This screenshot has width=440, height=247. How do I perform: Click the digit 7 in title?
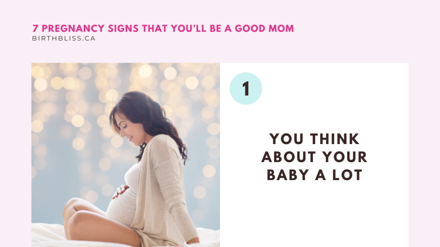tap(35, 29)
